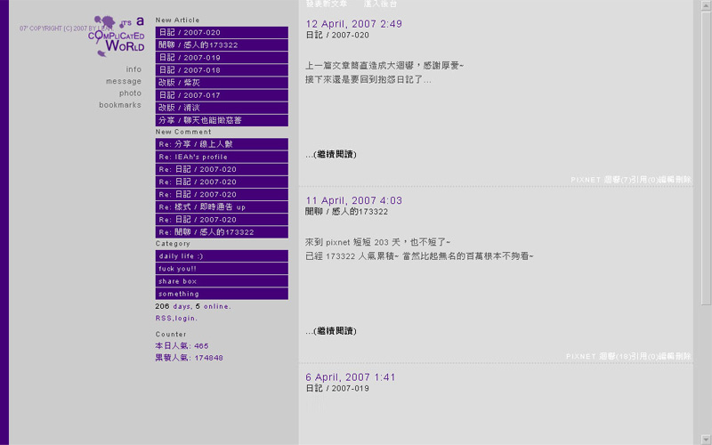The image size is (712, 445).
Task: Click 發表新文章 at the top
Action: click(327, 4)
